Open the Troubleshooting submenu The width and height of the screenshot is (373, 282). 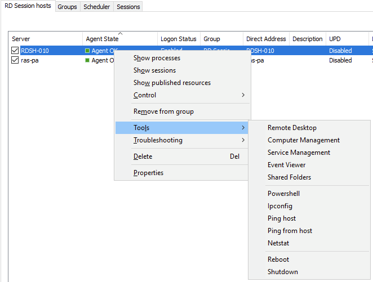[182, 140]
